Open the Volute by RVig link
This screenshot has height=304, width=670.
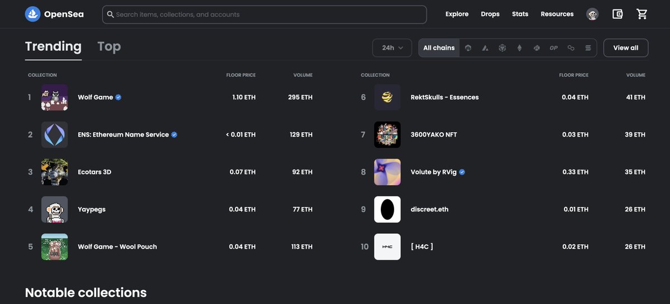(x=433, y=172)
